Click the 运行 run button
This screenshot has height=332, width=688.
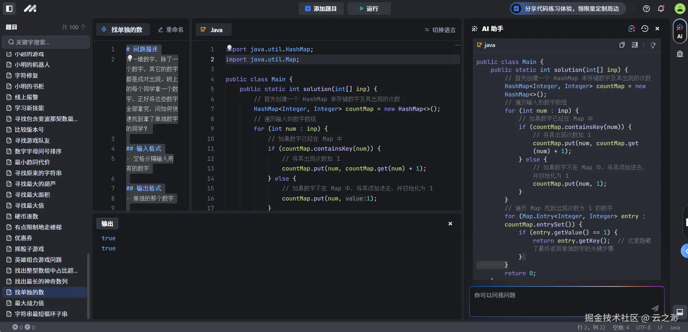coord(369,9)
